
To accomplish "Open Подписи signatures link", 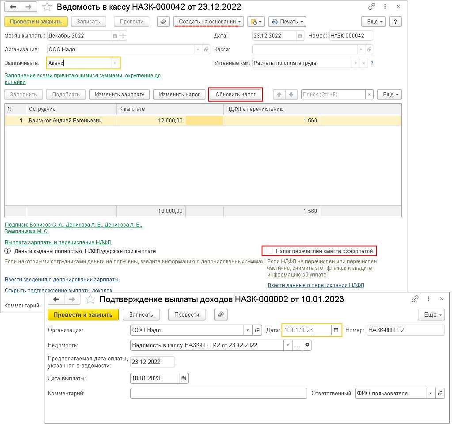I will pyautogui.click(x=73, y=228).
